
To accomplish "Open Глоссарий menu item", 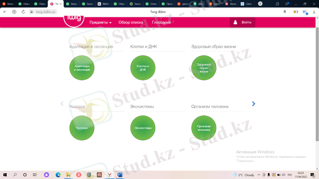I will click(161, 22).
